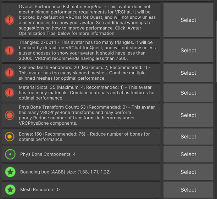Click the Bones: 150 recommendation text
This screenshot has height=199, width=217.
[84, 137]
